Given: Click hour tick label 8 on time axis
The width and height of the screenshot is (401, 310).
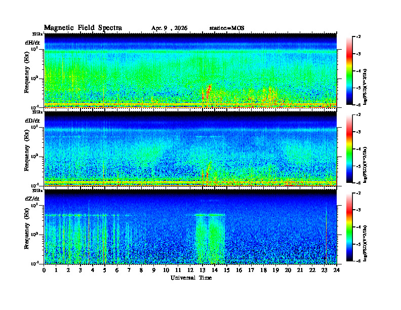Looking at the screenshot, I should 141,270.
